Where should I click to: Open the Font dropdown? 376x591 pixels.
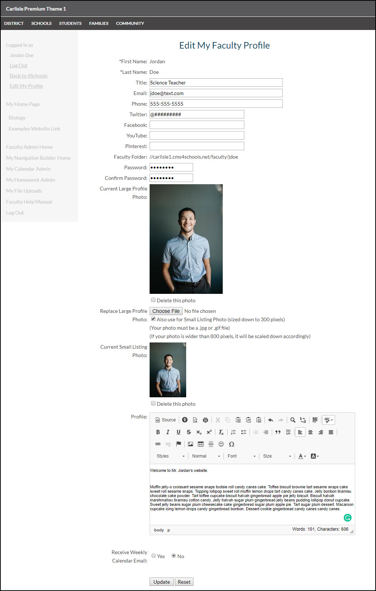point(241,456)
